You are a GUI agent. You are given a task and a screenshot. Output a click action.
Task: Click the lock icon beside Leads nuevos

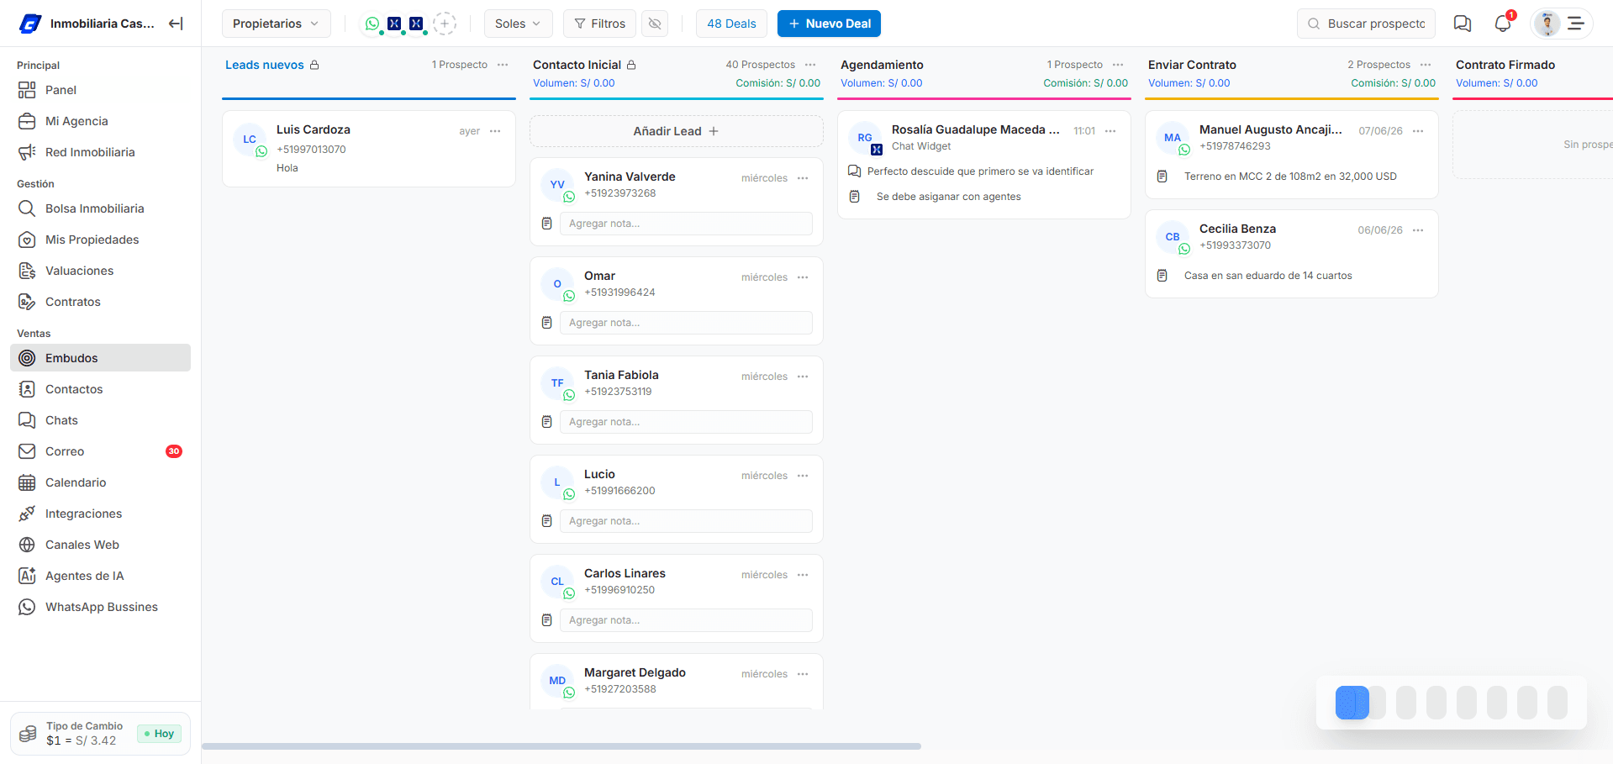[x=314, y=65]
